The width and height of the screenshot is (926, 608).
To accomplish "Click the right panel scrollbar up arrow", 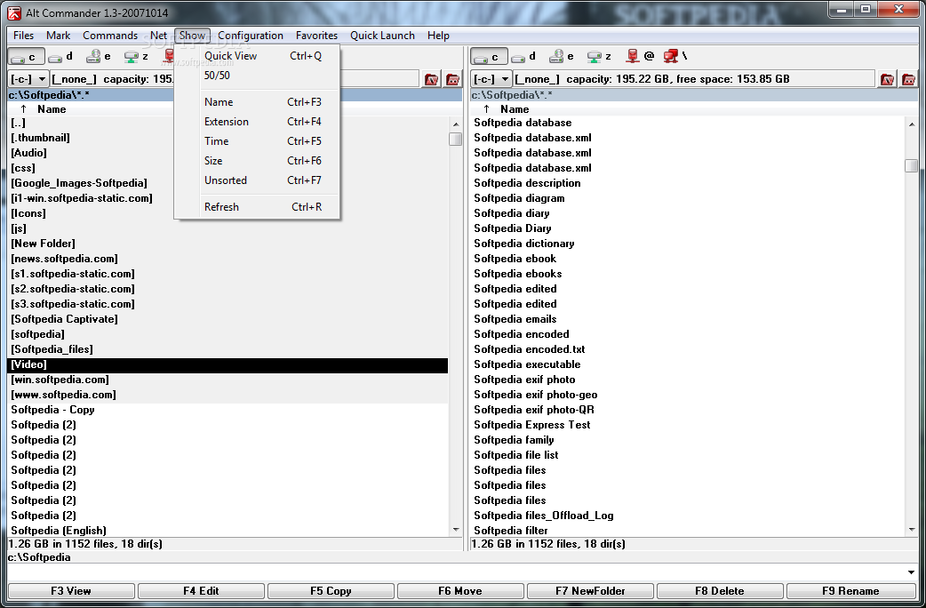I will (x=912, y=124).
